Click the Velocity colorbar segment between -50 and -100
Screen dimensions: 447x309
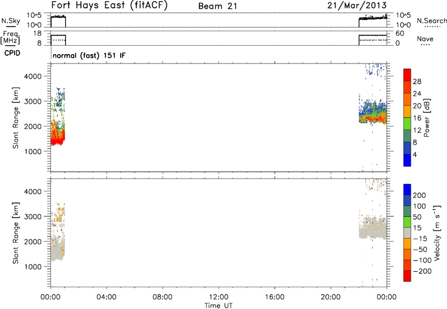click(407, 254)
